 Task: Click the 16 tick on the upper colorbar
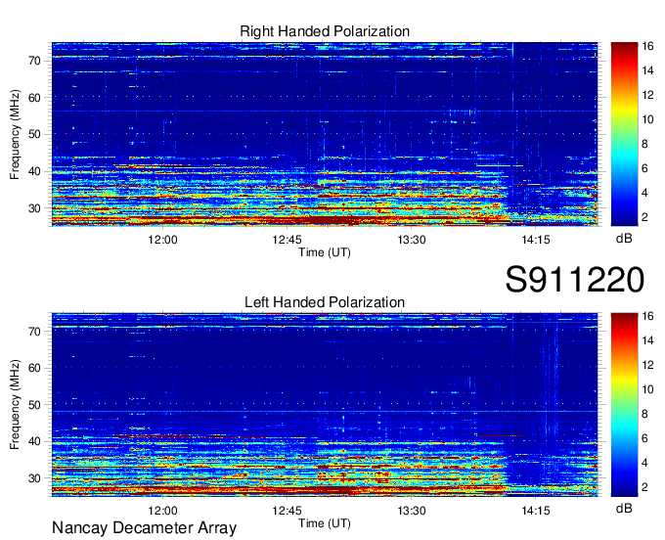point(647,46)
